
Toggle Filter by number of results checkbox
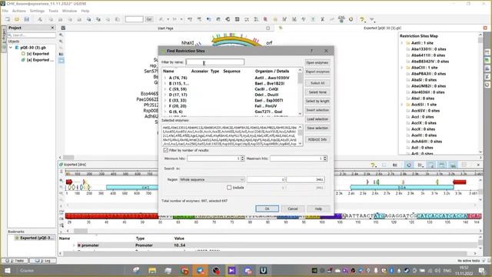pos(166,151)
